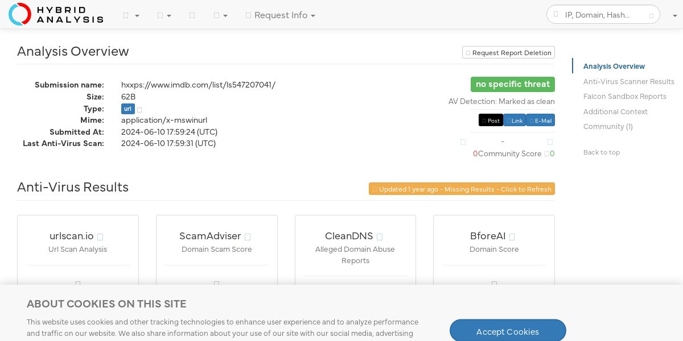Select Community (1) in the sidebar
Screen dimensions: 683x341
click(608, 127)
